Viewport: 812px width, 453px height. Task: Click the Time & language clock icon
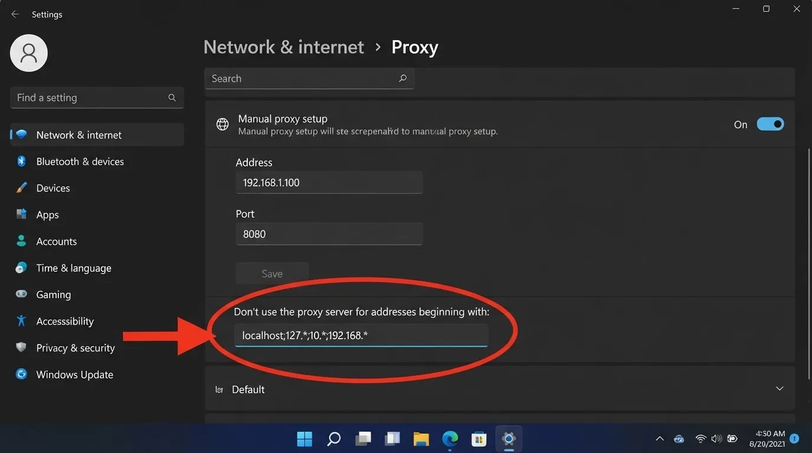click(22, 268)
